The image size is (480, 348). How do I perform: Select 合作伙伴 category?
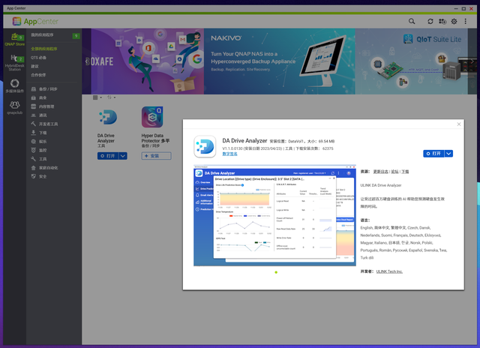[38, 75]
